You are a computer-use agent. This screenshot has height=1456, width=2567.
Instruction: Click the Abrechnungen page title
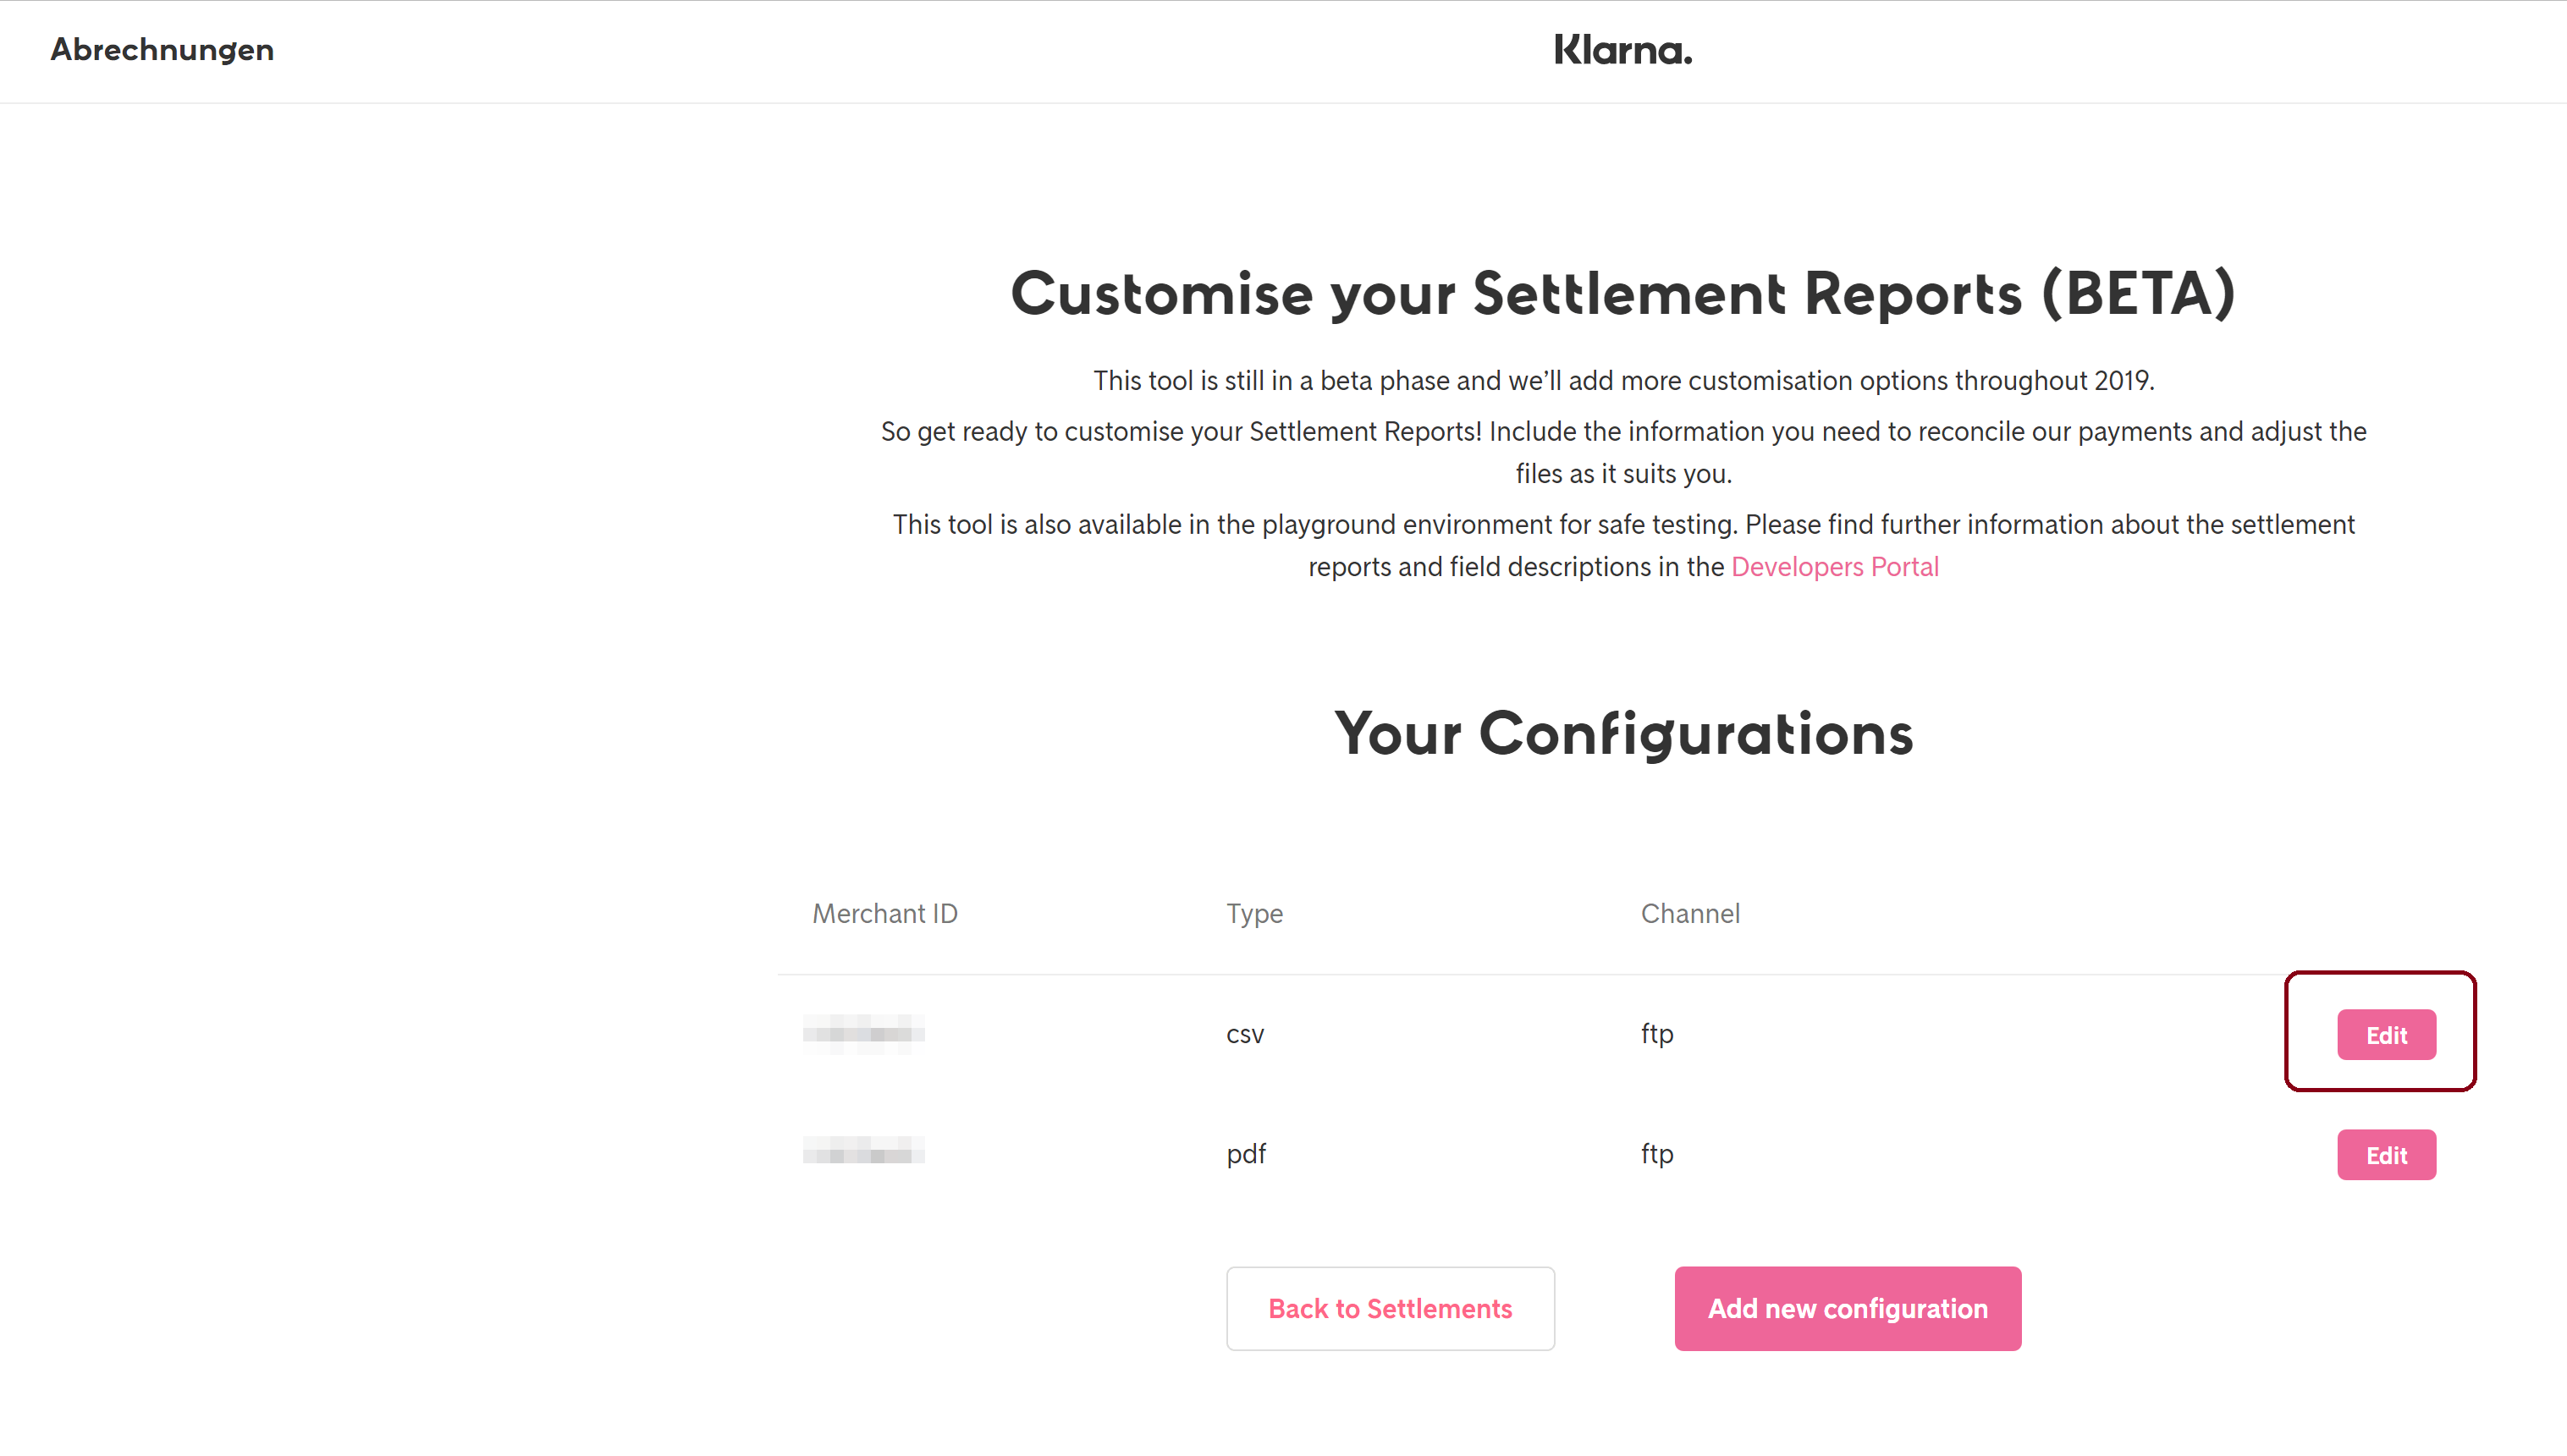(x=162, y=50)
